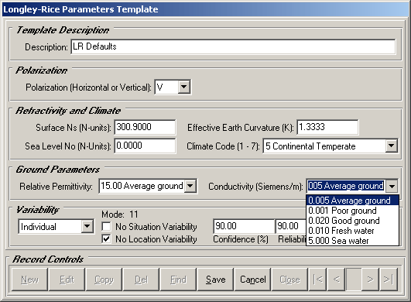The width and height of the screenshot is (411, 302).
Task: Click the Copy record button
Action: point(104,280)
